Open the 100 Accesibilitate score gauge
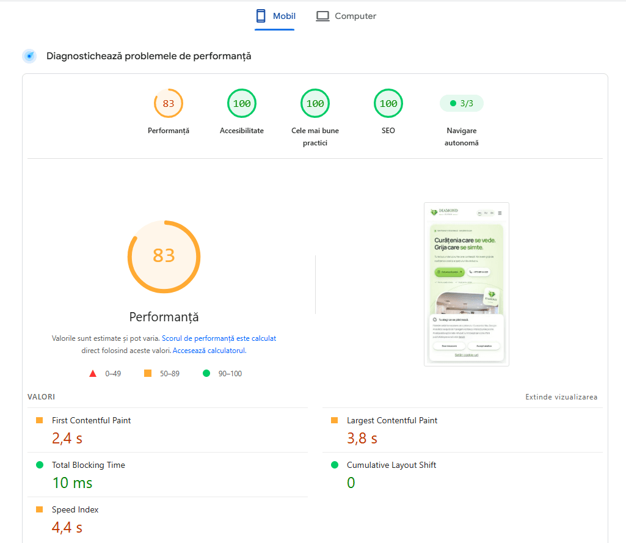Screen dimensions: 626x543 point(241,103)
